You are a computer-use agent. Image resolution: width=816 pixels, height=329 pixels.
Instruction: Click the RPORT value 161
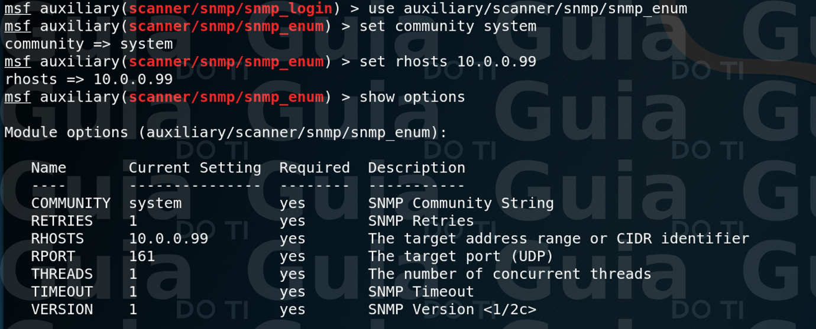click(142, 257)
